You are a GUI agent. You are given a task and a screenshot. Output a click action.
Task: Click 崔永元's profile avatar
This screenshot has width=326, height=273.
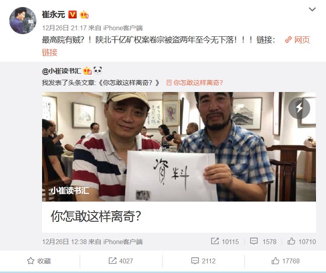pos(23,20)
